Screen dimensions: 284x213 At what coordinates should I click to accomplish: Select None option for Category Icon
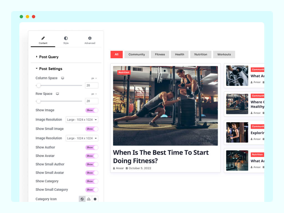coord(82,199)
